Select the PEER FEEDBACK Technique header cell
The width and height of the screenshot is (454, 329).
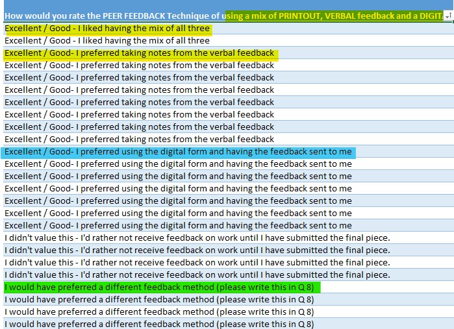pyautogui.click(x=221, y=16)
